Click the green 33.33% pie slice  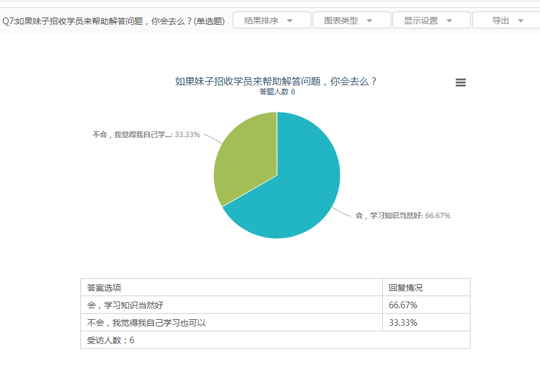click(x=242, y=163)
